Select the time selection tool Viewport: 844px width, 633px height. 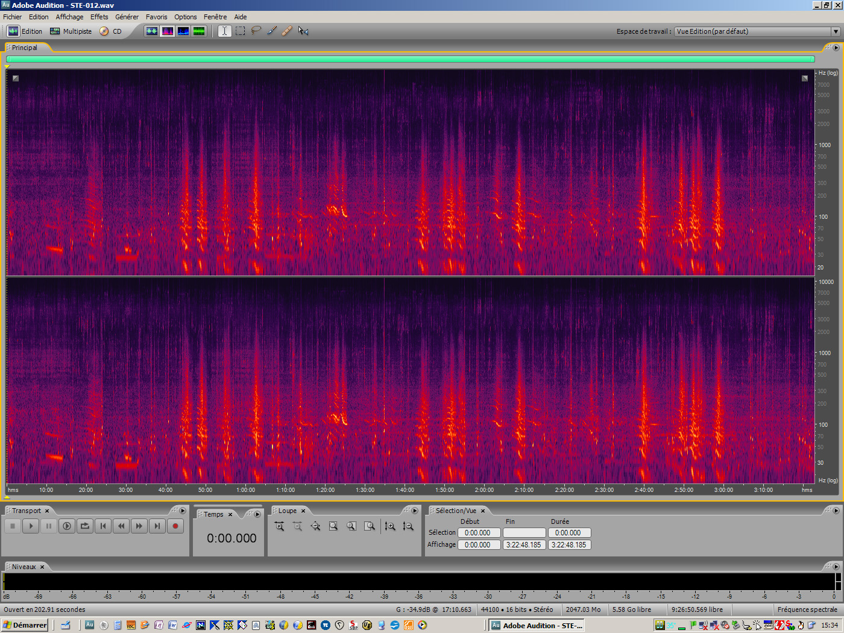[224, 31]
